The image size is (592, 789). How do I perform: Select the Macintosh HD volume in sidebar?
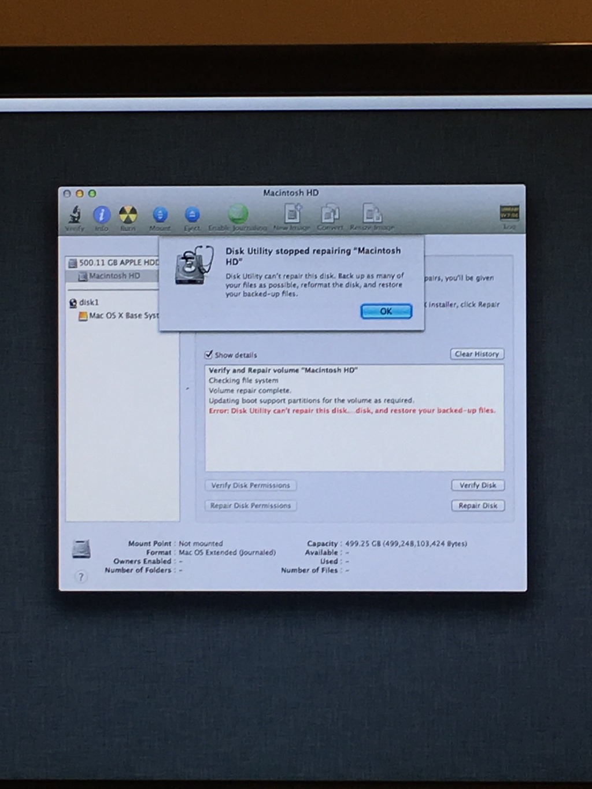[112, 276]
